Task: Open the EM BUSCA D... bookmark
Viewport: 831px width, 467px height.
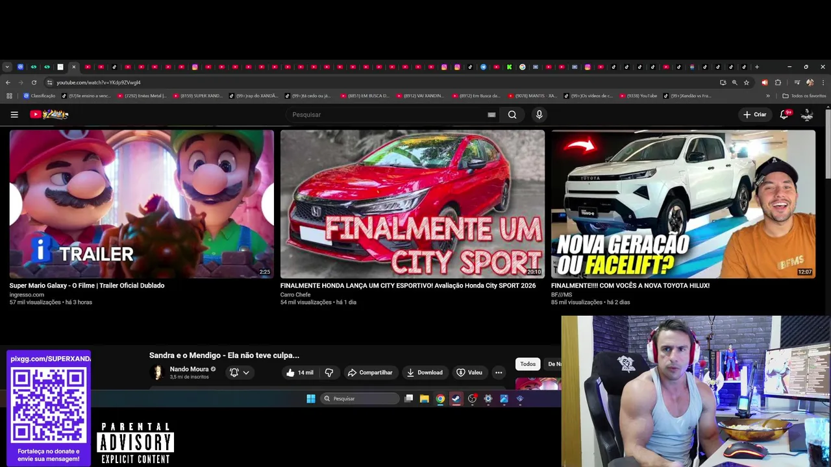Action: click(365, 96)
